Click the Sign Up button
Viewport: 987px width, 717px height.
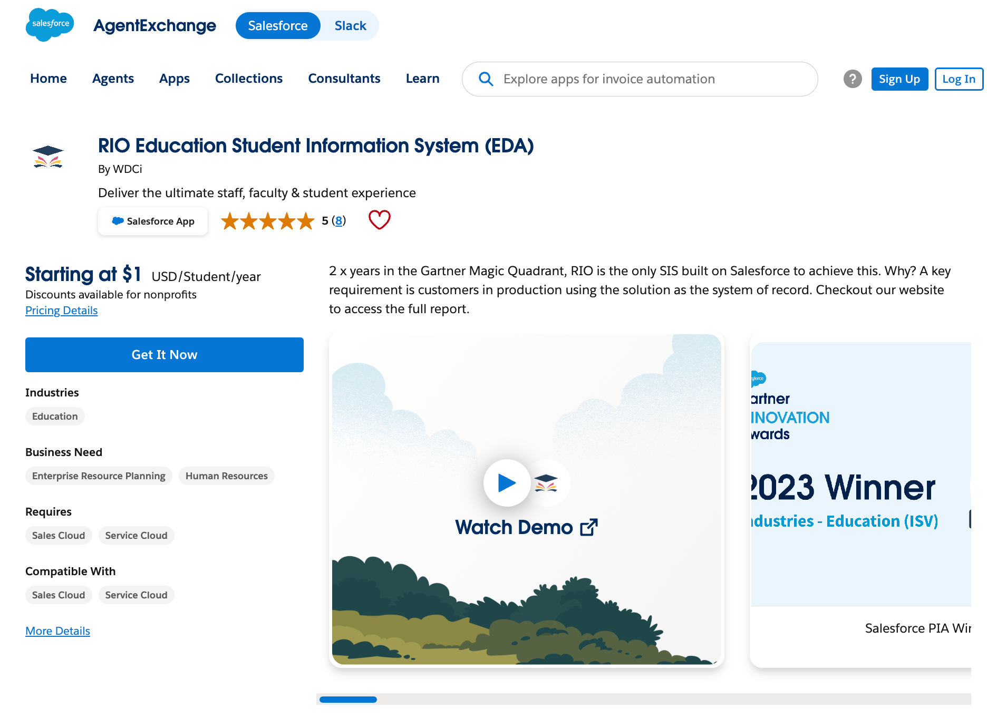point(899,79)
